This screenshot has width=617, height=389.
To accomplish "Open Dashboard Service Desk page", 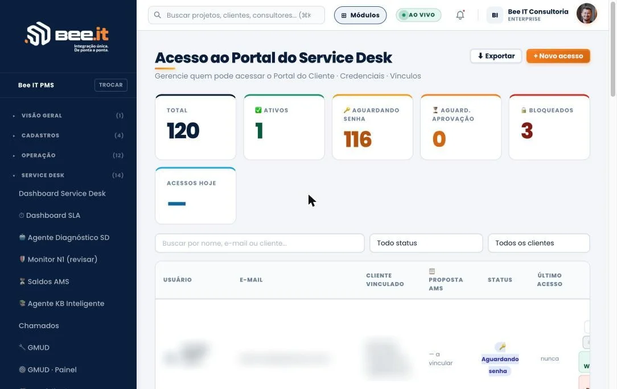I will pos(62,193).
